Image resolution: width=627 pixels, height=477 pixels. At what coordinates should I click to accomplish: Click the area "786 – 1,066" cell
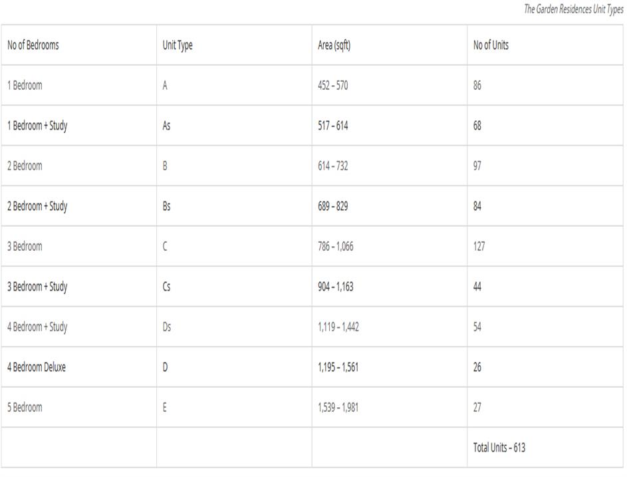(x=336, y=247)
